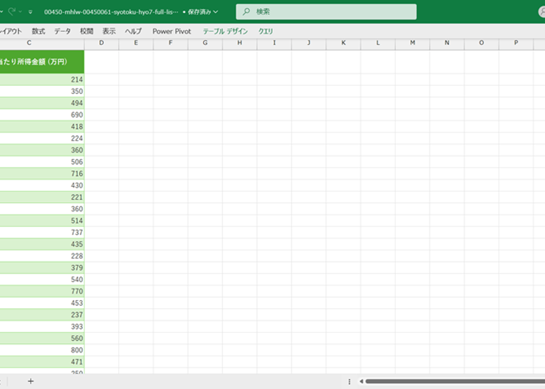Image resolution: width=545 pixels, height=389 pixels.
Task: Select the クエリ ribbon tab
Action: click(x=265, y=31)
